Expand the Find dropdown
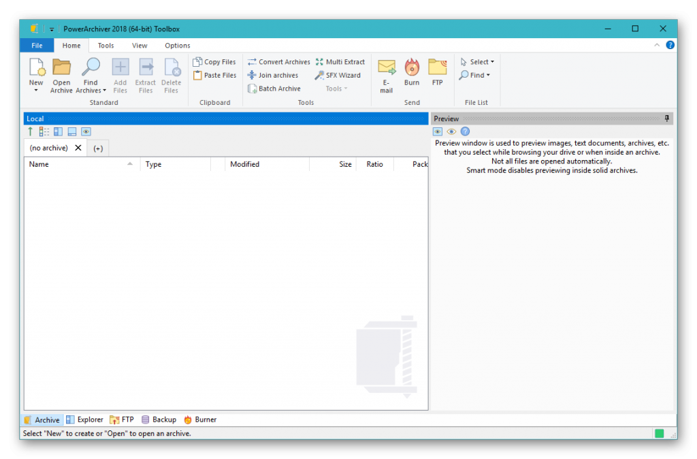The image size is (697, 459). point(475,75)
